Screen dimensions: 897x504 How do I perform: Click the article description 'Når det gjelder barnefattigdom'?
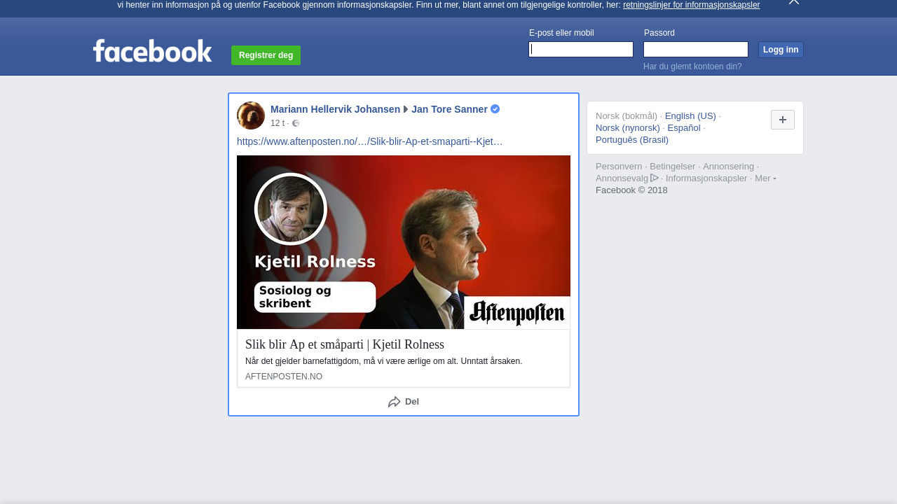[x=383, y=361]
